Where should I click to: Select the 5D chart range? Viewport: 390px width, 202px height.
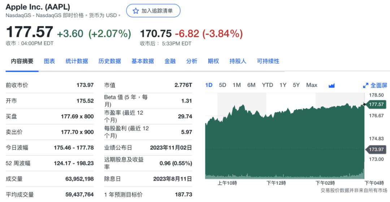222,85
